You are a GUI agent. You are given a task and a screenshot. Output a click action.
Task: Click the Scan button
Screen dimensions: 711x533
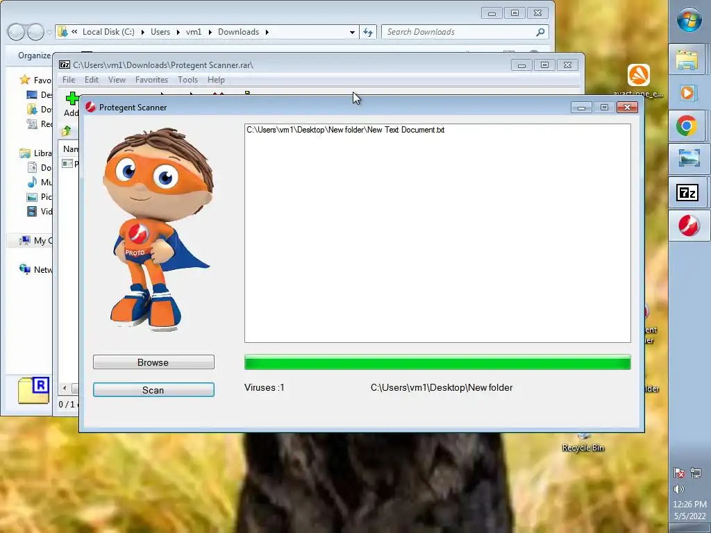click(x=153, y=390)
